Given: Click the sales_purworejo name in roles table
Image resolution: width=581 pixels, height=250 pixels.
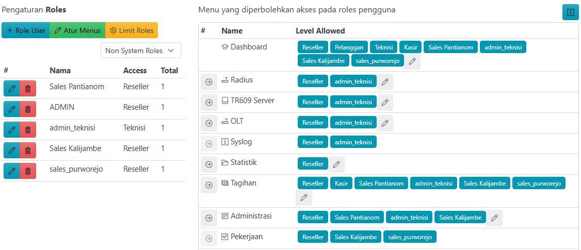Looking at the screenshot, I should [x=76, y=169].
